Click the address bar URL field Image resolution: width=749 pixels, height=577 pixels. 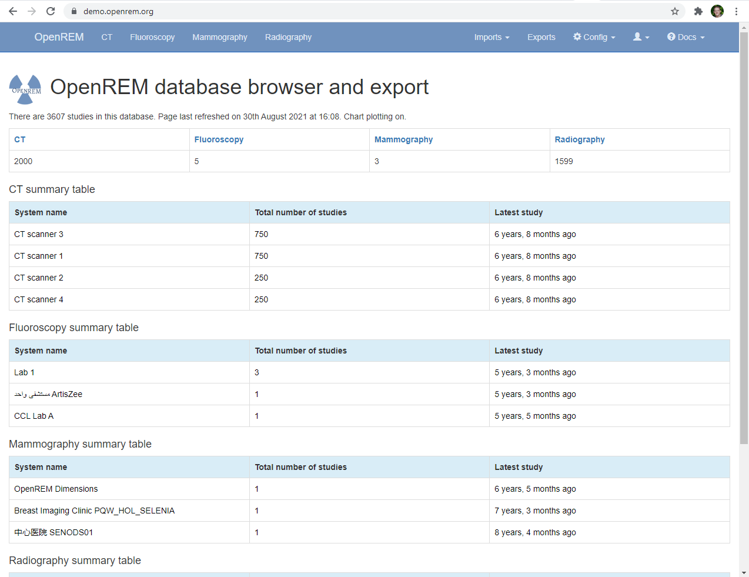point(353,11)
